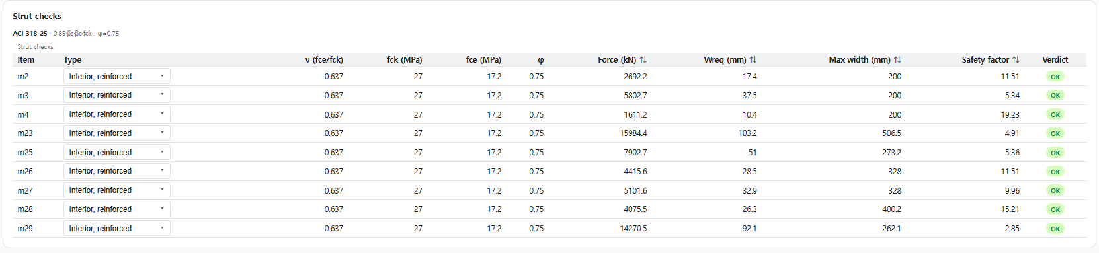The height and width of the screenshot is (253, 1099).
Task: Click the OK verdict badge for m2
Action: [1055, 77]
